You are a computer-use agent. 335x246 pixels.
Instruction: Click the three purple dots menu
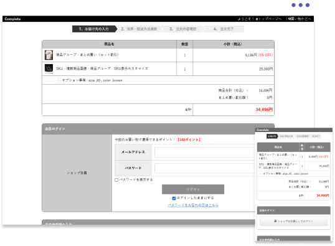click(x=300, y=5)
